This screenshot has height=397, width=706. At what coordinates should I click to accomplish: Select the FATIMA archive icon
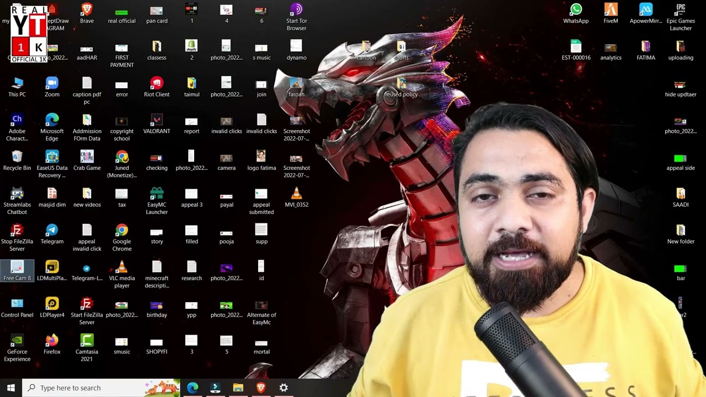[646, 50]
